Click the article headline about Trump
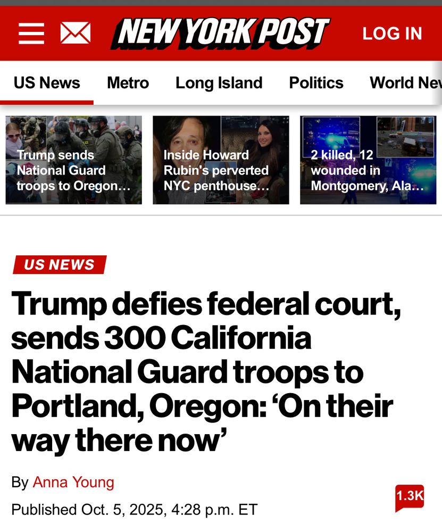Viewport: 442px width, 532px height. coord(206,372)
